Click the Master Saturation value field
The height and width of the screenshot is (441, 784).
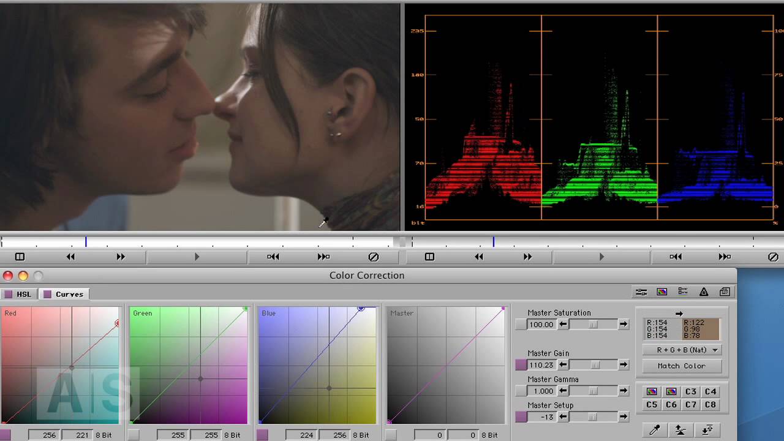(541, 325)
